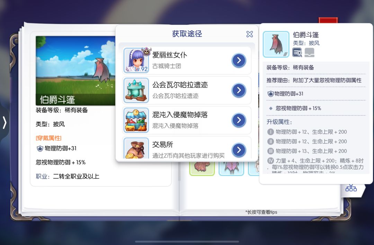
Task: Expand the left side panel arrow
Action: click(4, 123)
